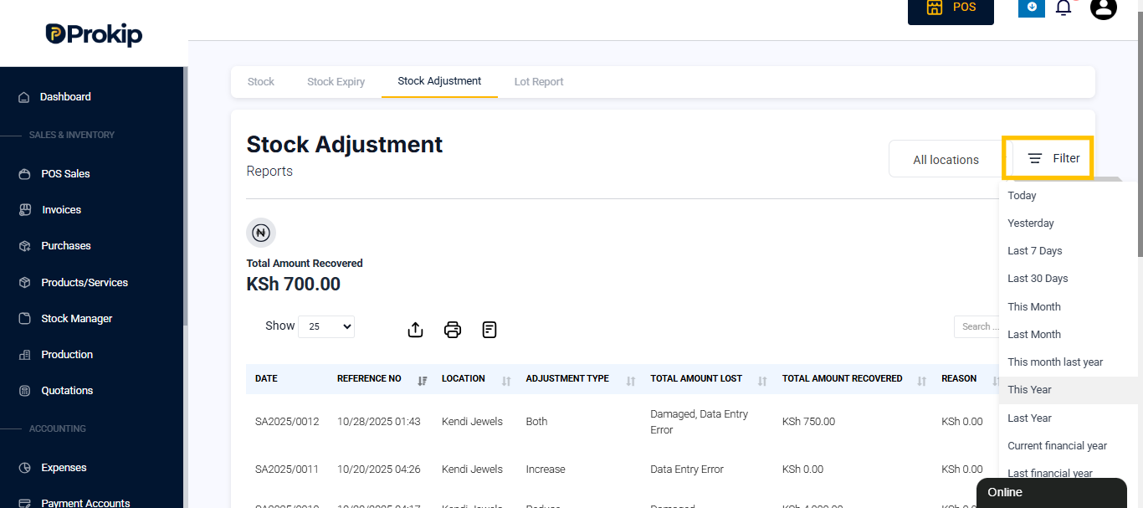Open POS Sales in sidebar
The image size is (1143, 508).
click(65, 174)
